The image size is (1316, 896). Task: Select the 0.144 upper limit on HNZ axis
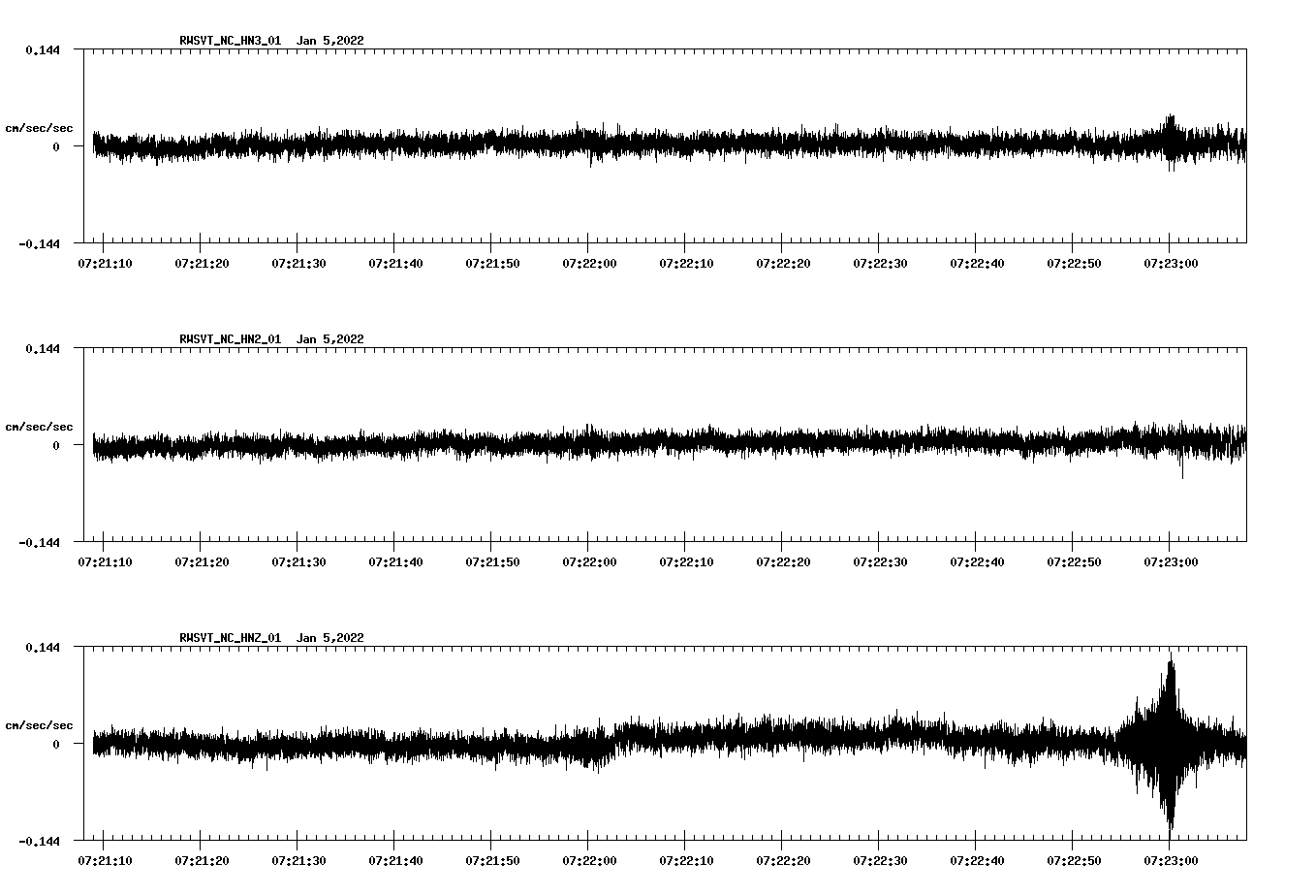point(43,647)
